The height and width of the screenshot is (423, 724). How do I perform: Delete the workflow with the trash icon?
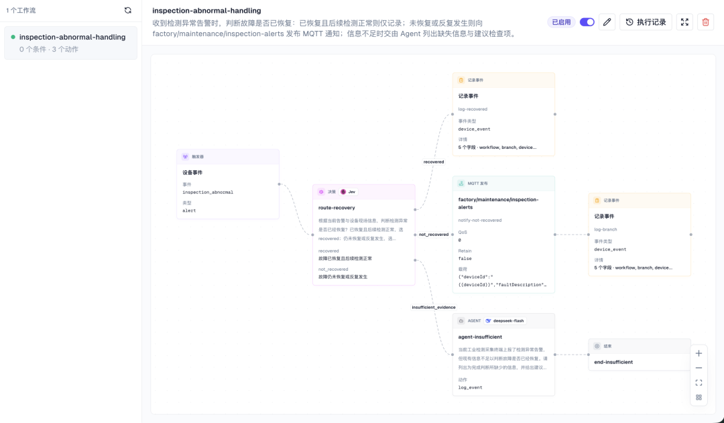coord(705,22)
